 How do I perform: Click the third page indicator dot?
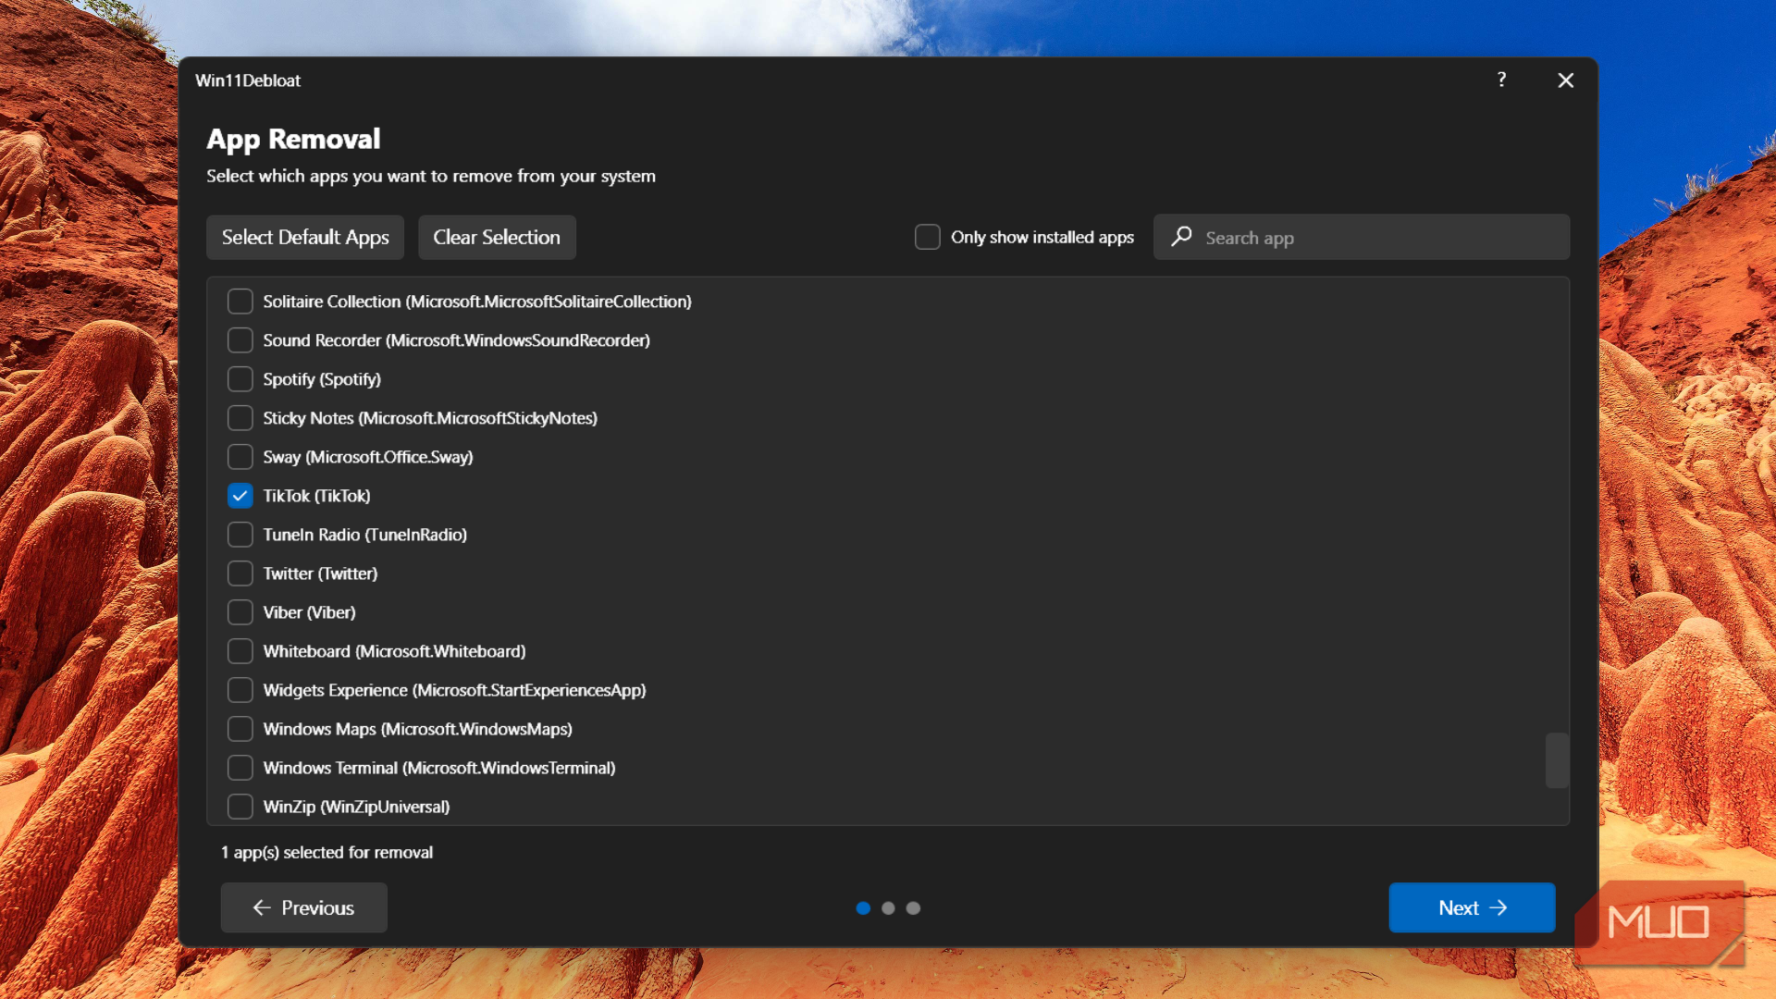point(913,908)
